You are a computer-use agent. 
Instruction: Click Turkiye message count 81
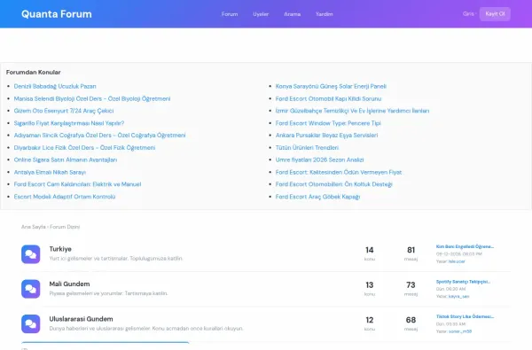pyautogui.click(x=411, y=250)
